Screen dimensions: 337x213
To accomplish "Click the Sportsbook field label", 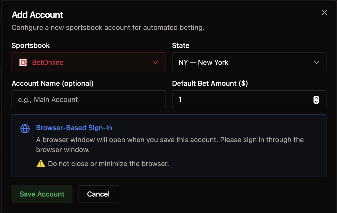I will pyautogui.click(x=31, y=45).
